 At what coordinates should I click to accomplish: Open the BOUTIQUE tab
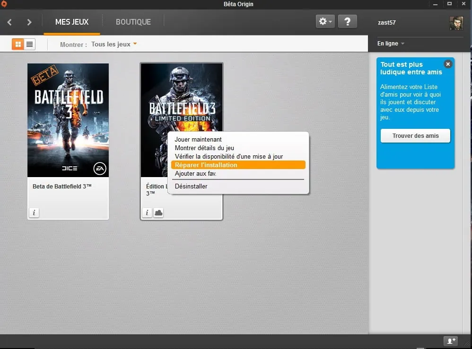(133, 22)
